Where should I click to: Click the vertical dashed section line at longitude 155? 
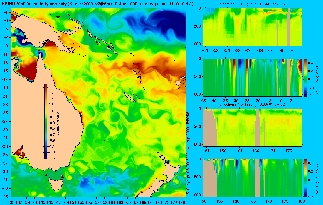pos(89,102)
